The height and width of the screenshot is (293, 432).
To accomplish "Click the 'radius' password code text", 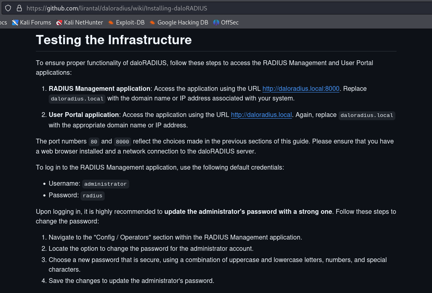I will 93,196.
